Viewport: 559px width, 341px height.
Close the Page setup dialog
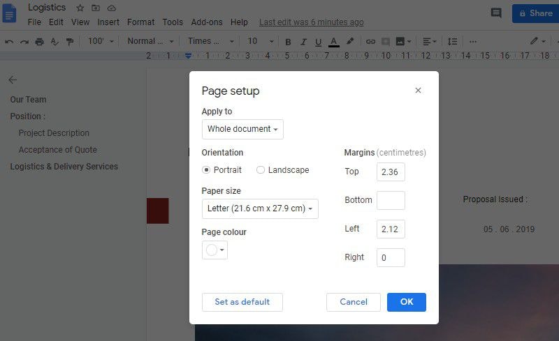point(418,91)
